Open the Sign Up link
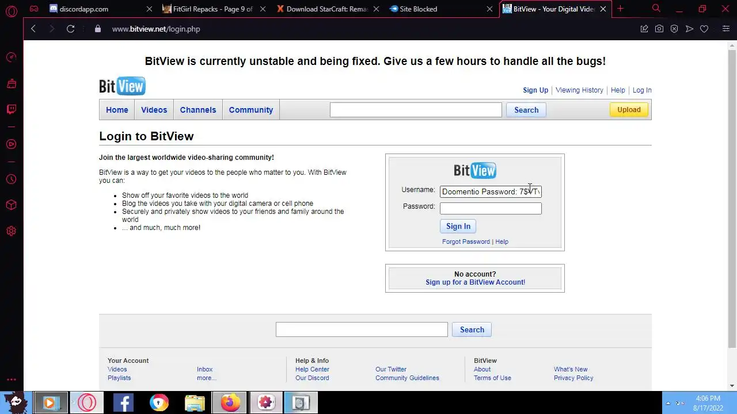Screen dimensions: 737x414 [x=535, y=90]
